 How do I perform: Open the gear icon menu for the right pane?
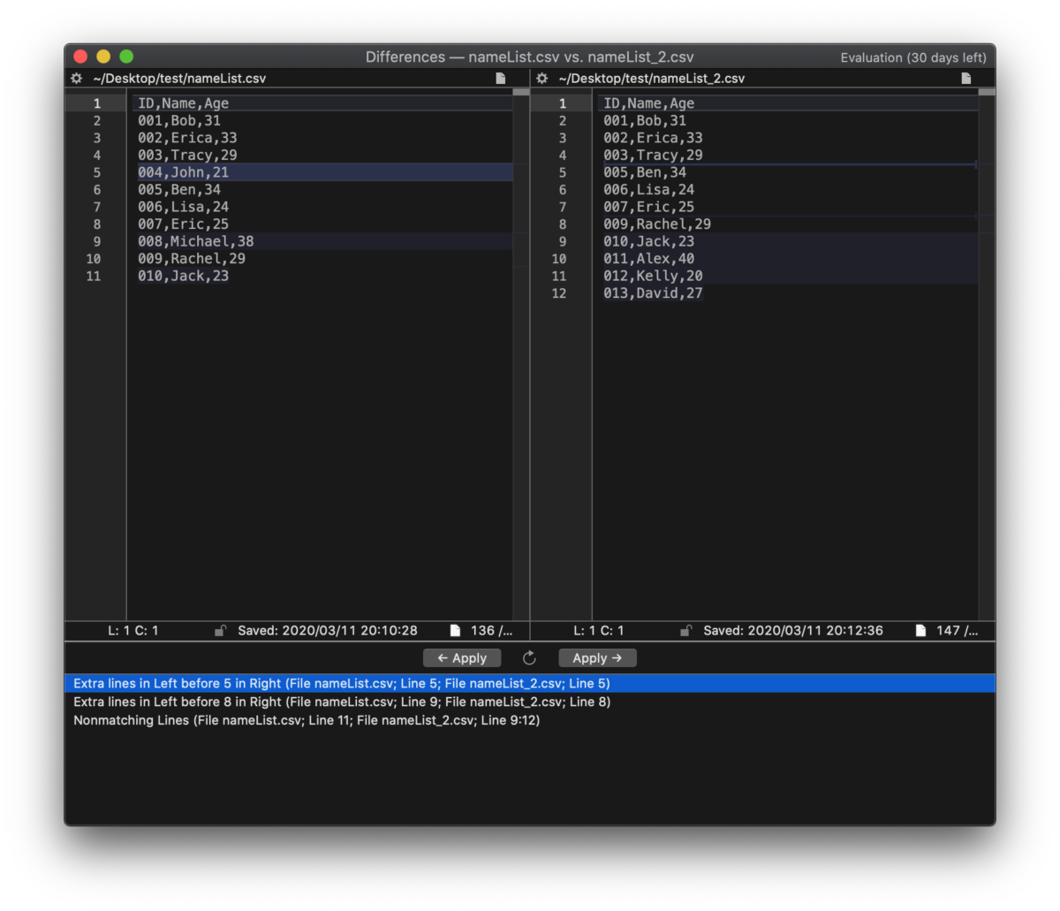[x=541, y=78]
